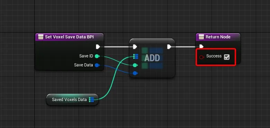This screenshot has width=270, height=128.
Task: Click the map target pin on ADD node
Action: [x=135, y=56]
